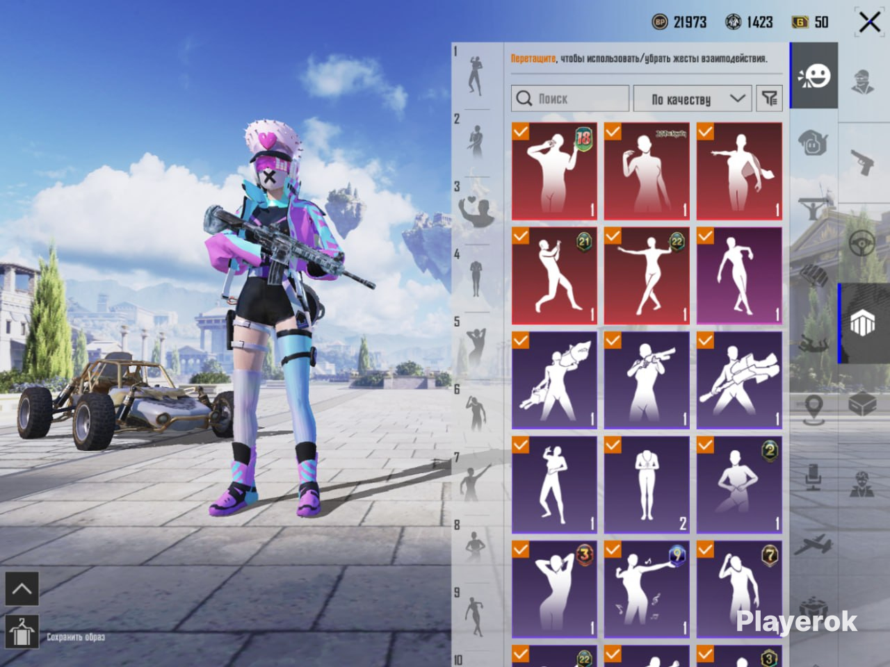Tap the 1423 silver currency icon
The height and width of the screenshot is (667, 890).
pos(733,22)
